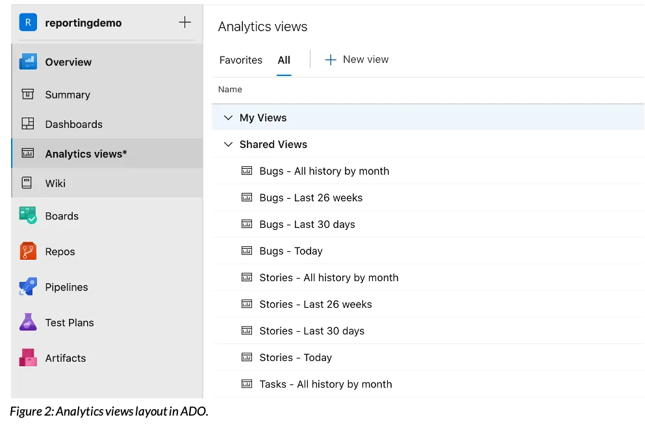Click icon of Tasks - All history by month
This screenshot has width=645, height=426.
(247, 384)
